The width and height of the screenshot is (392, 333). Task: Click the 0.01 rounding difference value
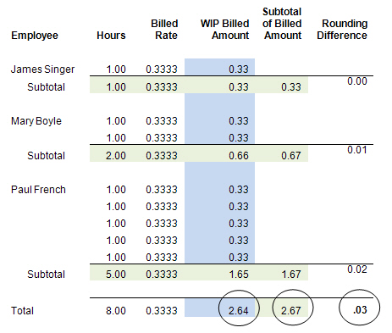click(357, 150)
